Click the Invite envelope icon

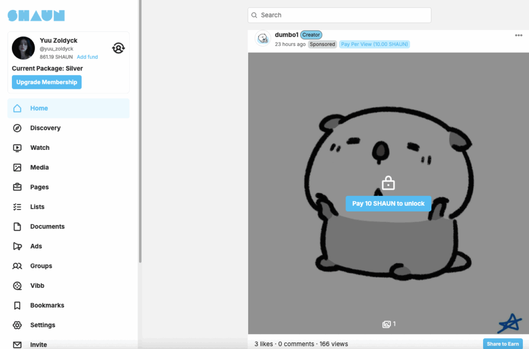[x=17, y=345]
